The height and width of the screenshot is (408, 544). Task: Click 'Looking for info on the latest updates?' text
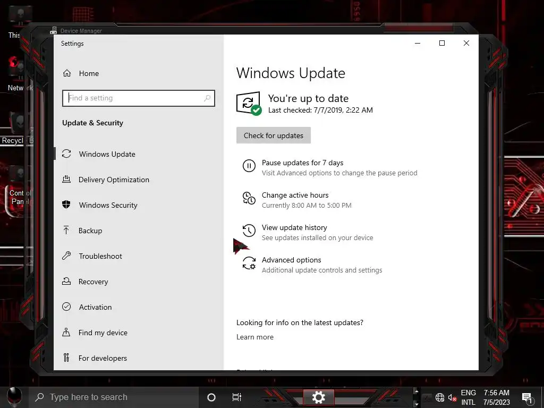(300, 322)
